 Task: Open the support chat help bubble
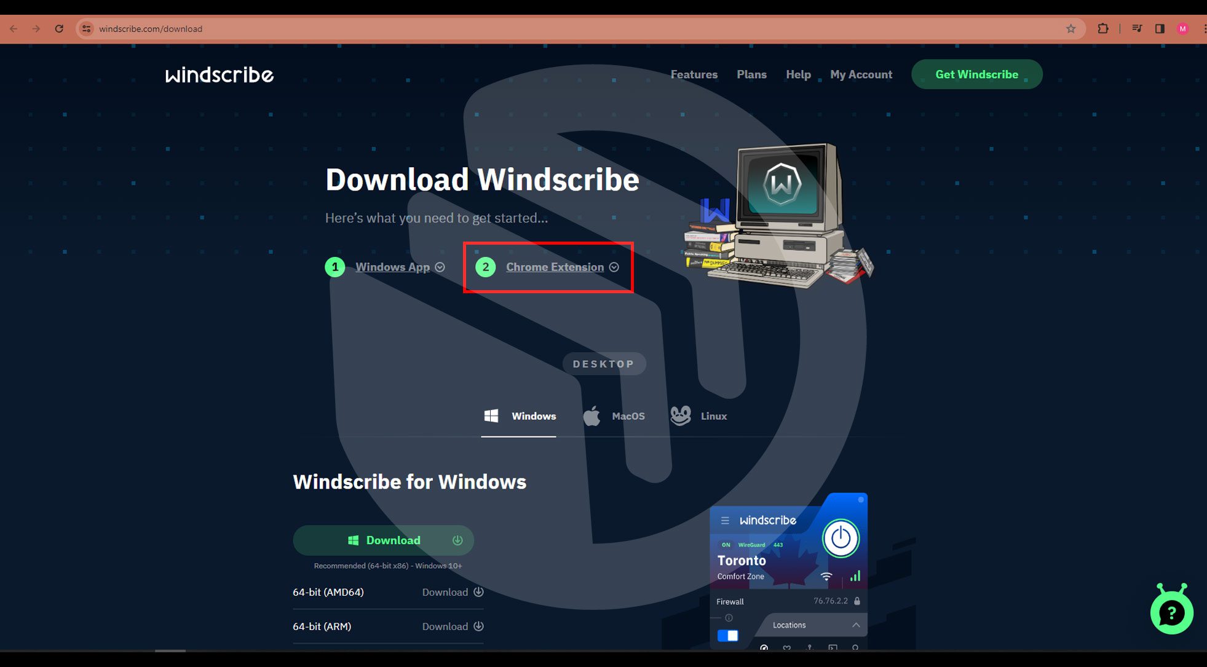[x=1171, y=610]
